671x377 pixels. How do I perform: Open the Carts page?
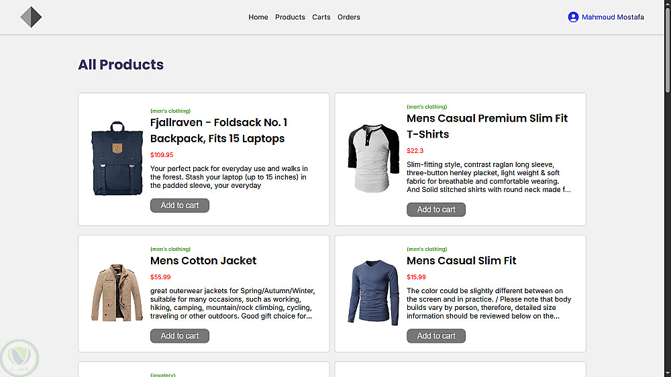(321, 17)
